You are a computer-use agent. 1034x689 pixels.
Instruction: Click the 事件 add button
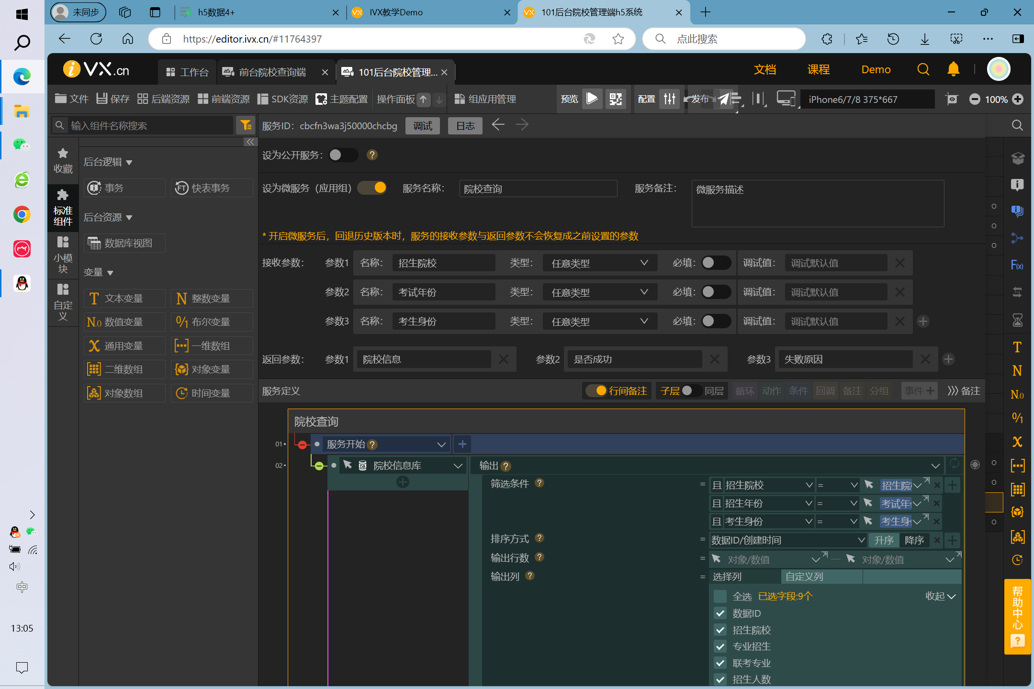point(919,391)
